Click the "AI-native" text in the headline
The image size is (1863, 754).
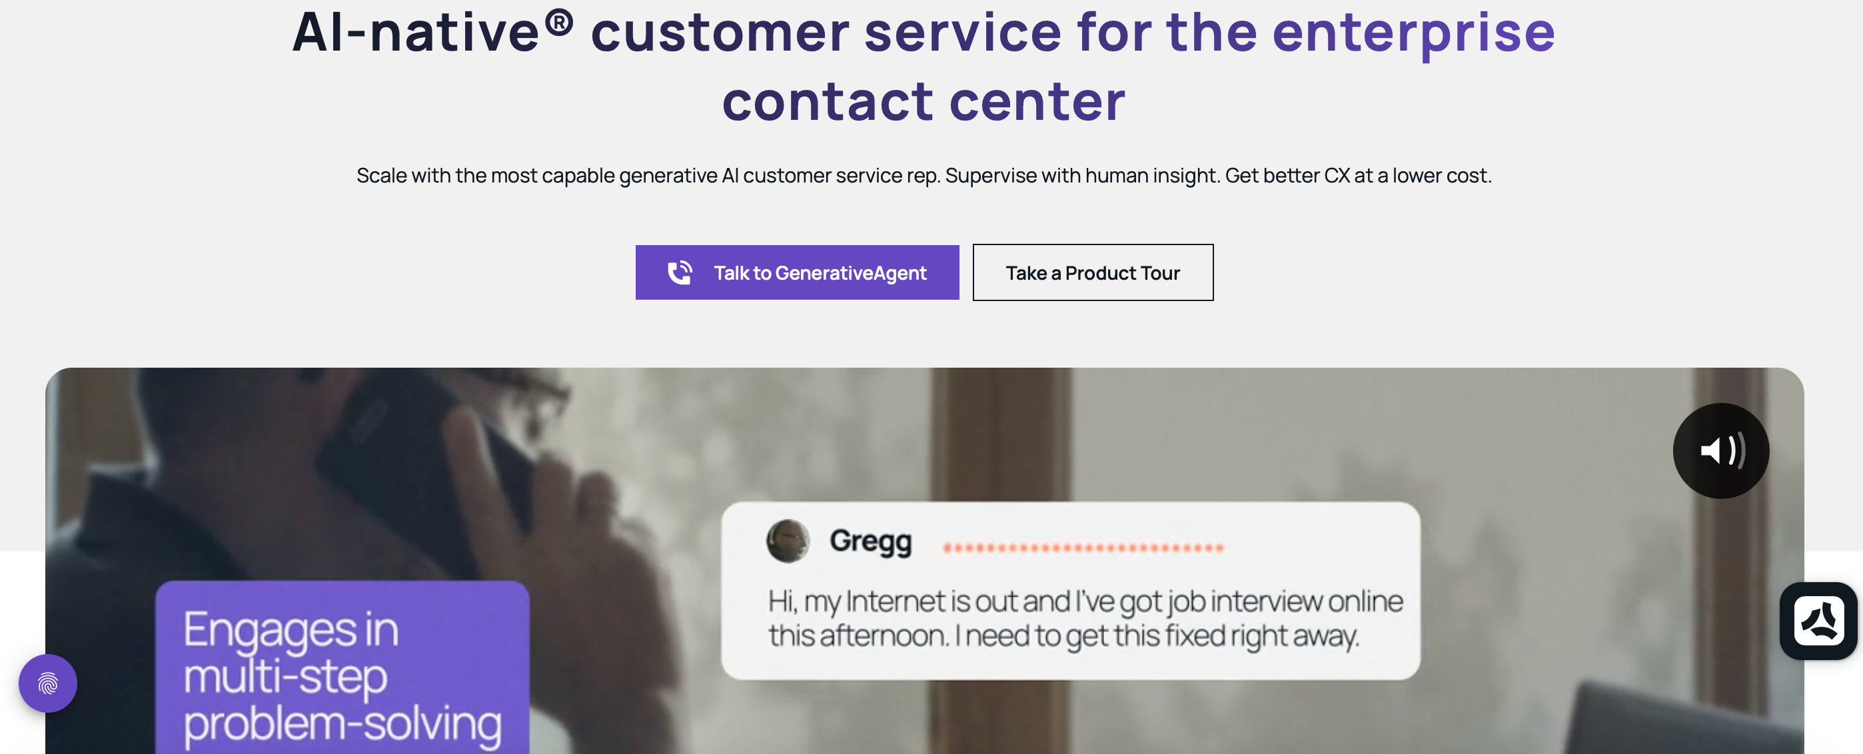pos(416,33)
